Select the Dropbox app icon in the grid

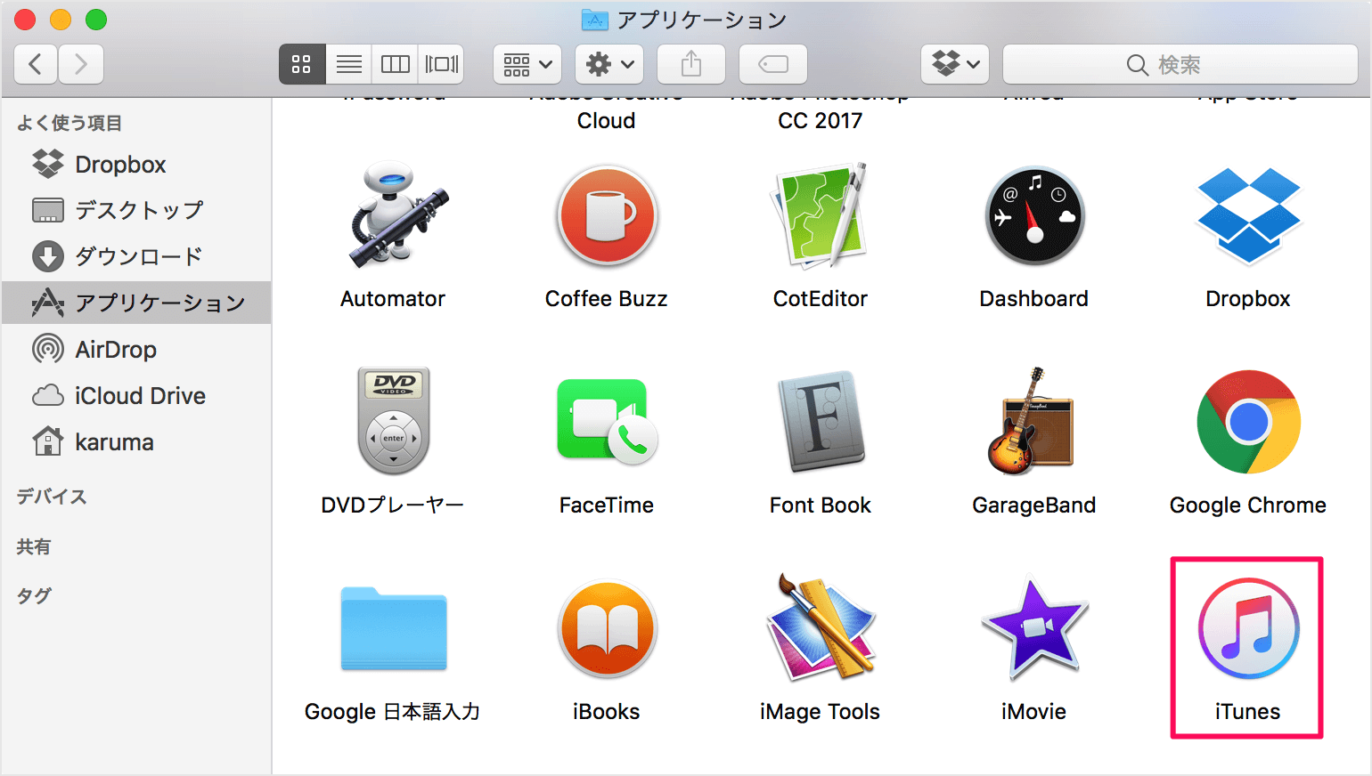pos(1248,215)
